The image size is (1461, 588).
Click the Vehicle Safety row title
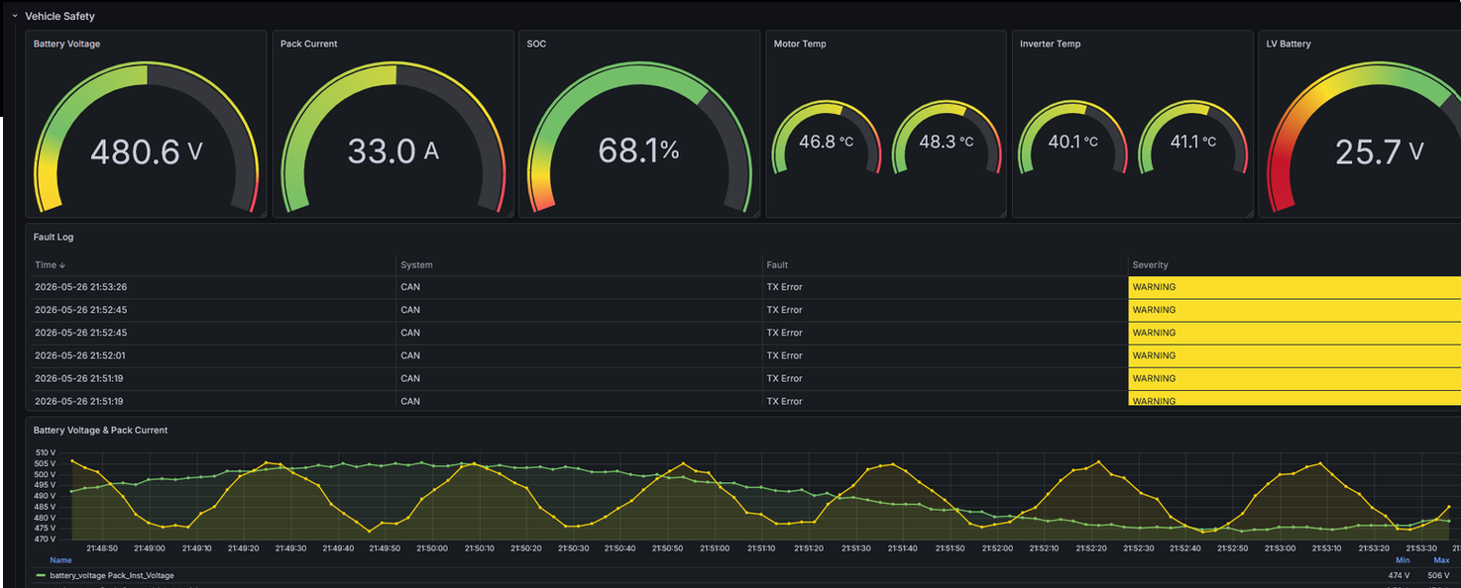point(59,16)
